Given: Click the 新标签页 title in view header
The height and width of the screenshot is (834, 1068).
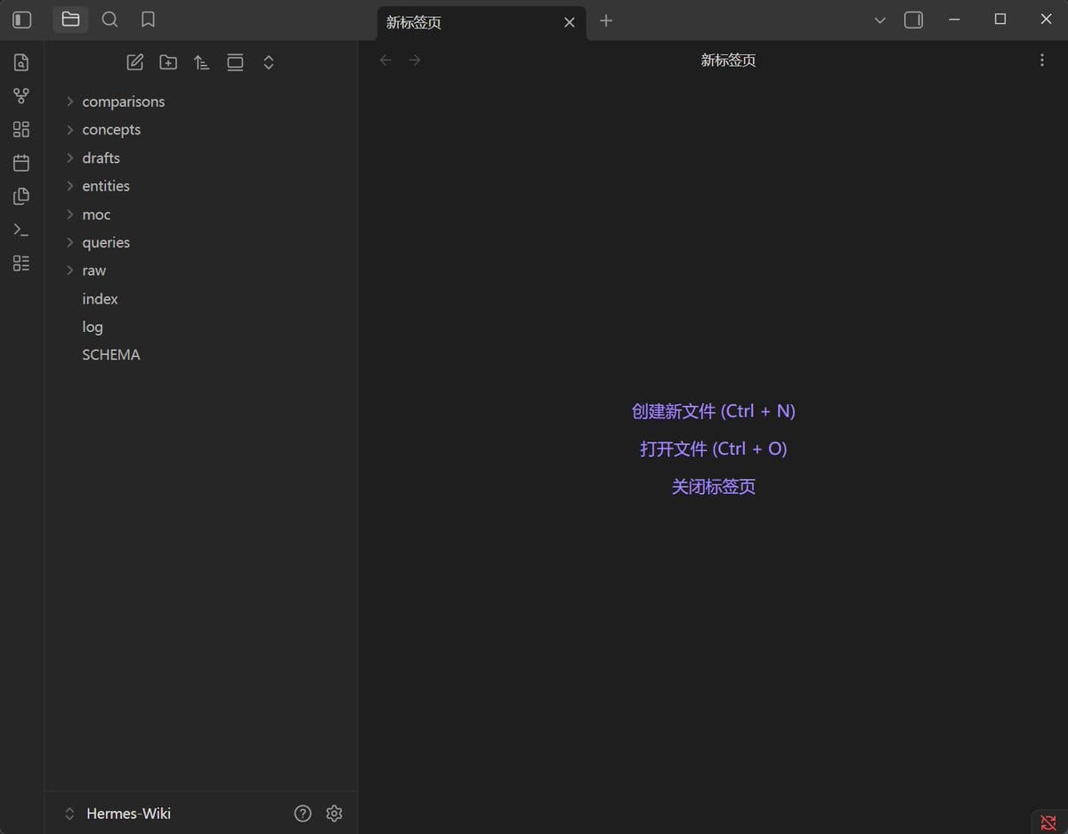Looking at the screenshot, I should [728, 61].
